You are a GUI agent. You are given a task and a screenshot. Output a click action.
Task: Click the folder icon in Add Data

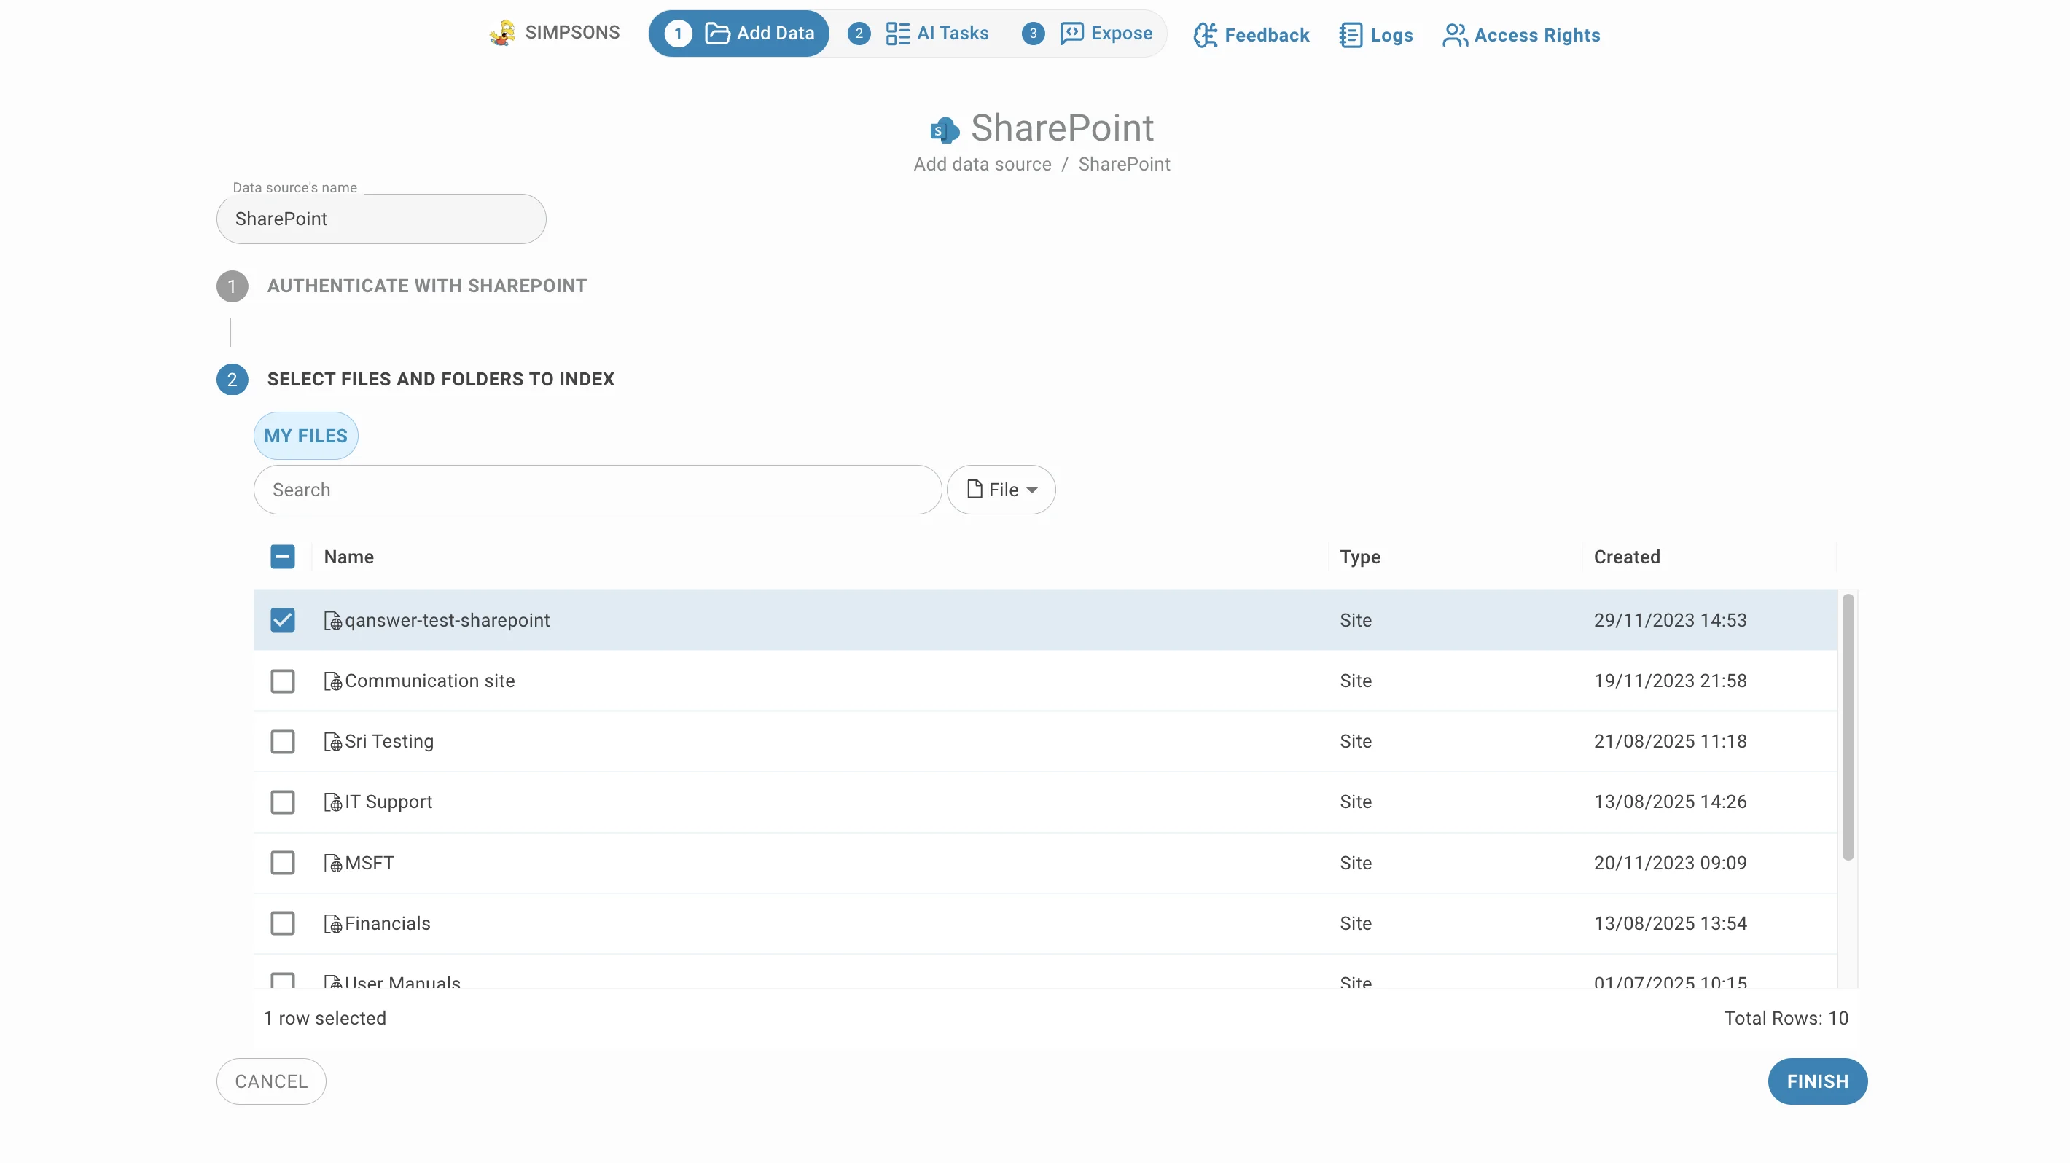(x=716, y=33)
